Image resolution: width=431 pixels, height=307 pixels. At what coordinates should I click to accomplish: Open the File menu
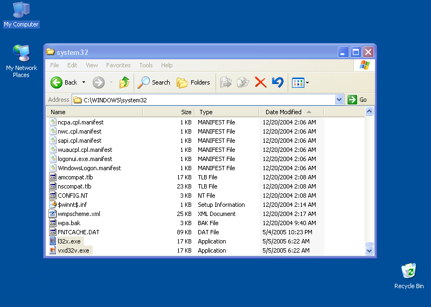point(54,65)
